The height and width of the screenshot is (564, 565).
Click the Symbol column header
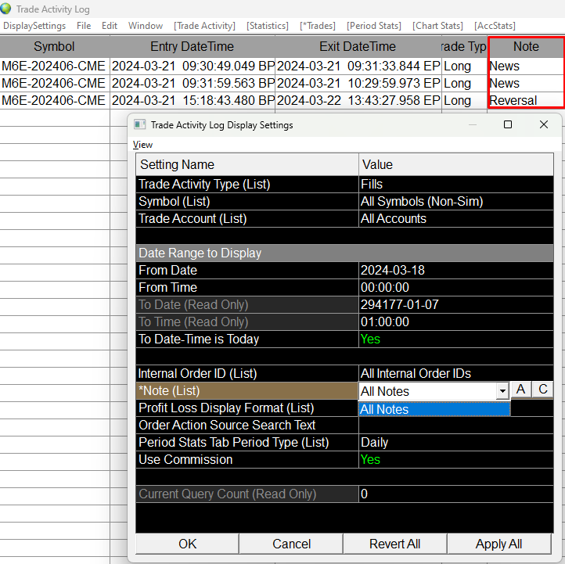point(55,46)
